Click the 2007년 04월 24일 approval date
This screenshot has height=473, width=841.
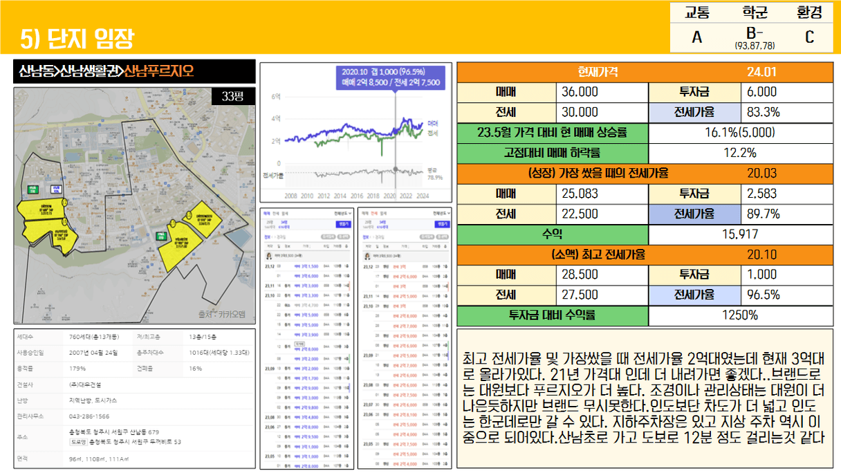tap(93, 353)
